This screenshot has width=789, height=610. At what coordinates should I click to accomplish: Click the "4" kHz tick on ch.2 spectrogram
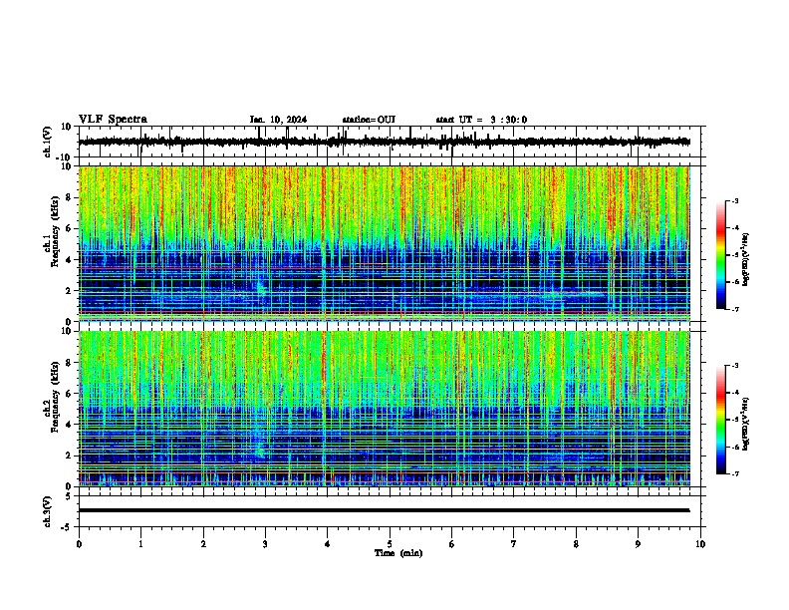tap(69, 425)
